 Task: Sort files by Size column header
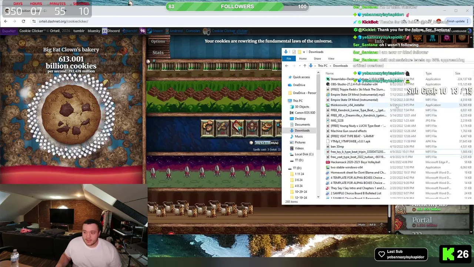[458, 73]
